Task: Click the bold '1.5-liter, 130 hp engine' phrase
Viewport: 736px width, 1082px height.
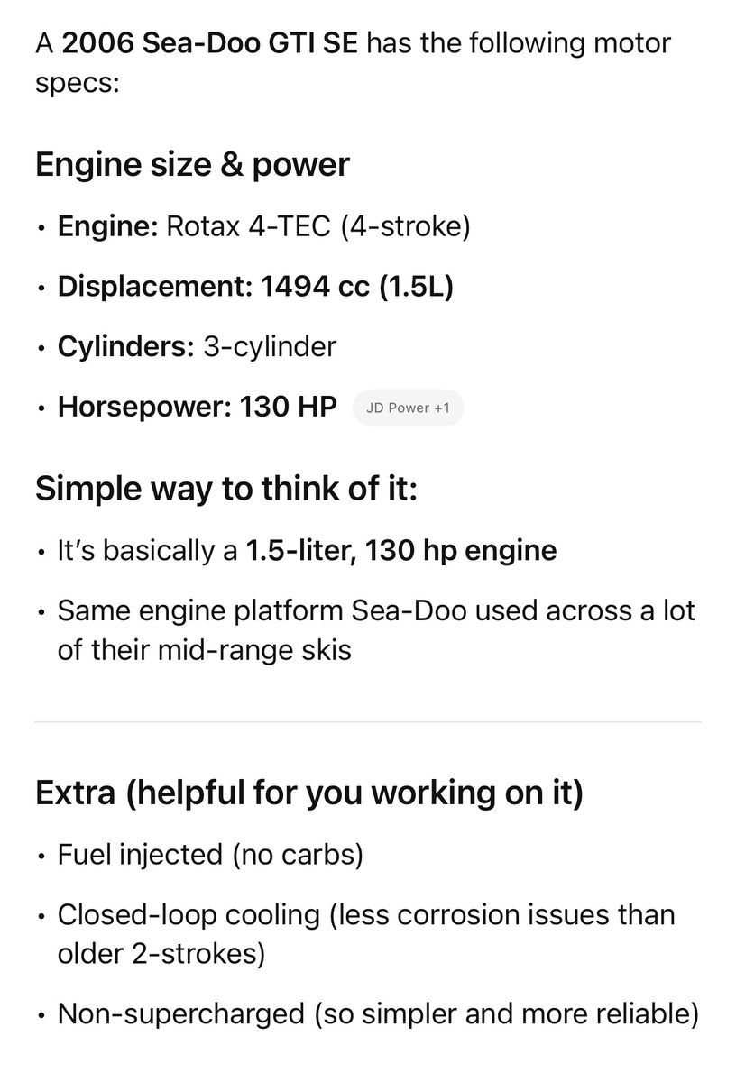Action: 400,550
